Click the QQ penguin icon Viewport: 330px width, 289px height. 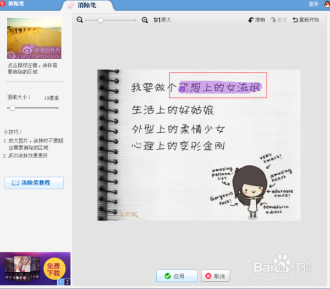click(327, 4)
